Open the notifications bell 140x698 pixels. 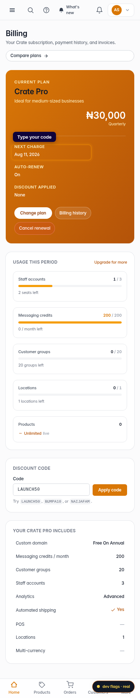(99, 10)
